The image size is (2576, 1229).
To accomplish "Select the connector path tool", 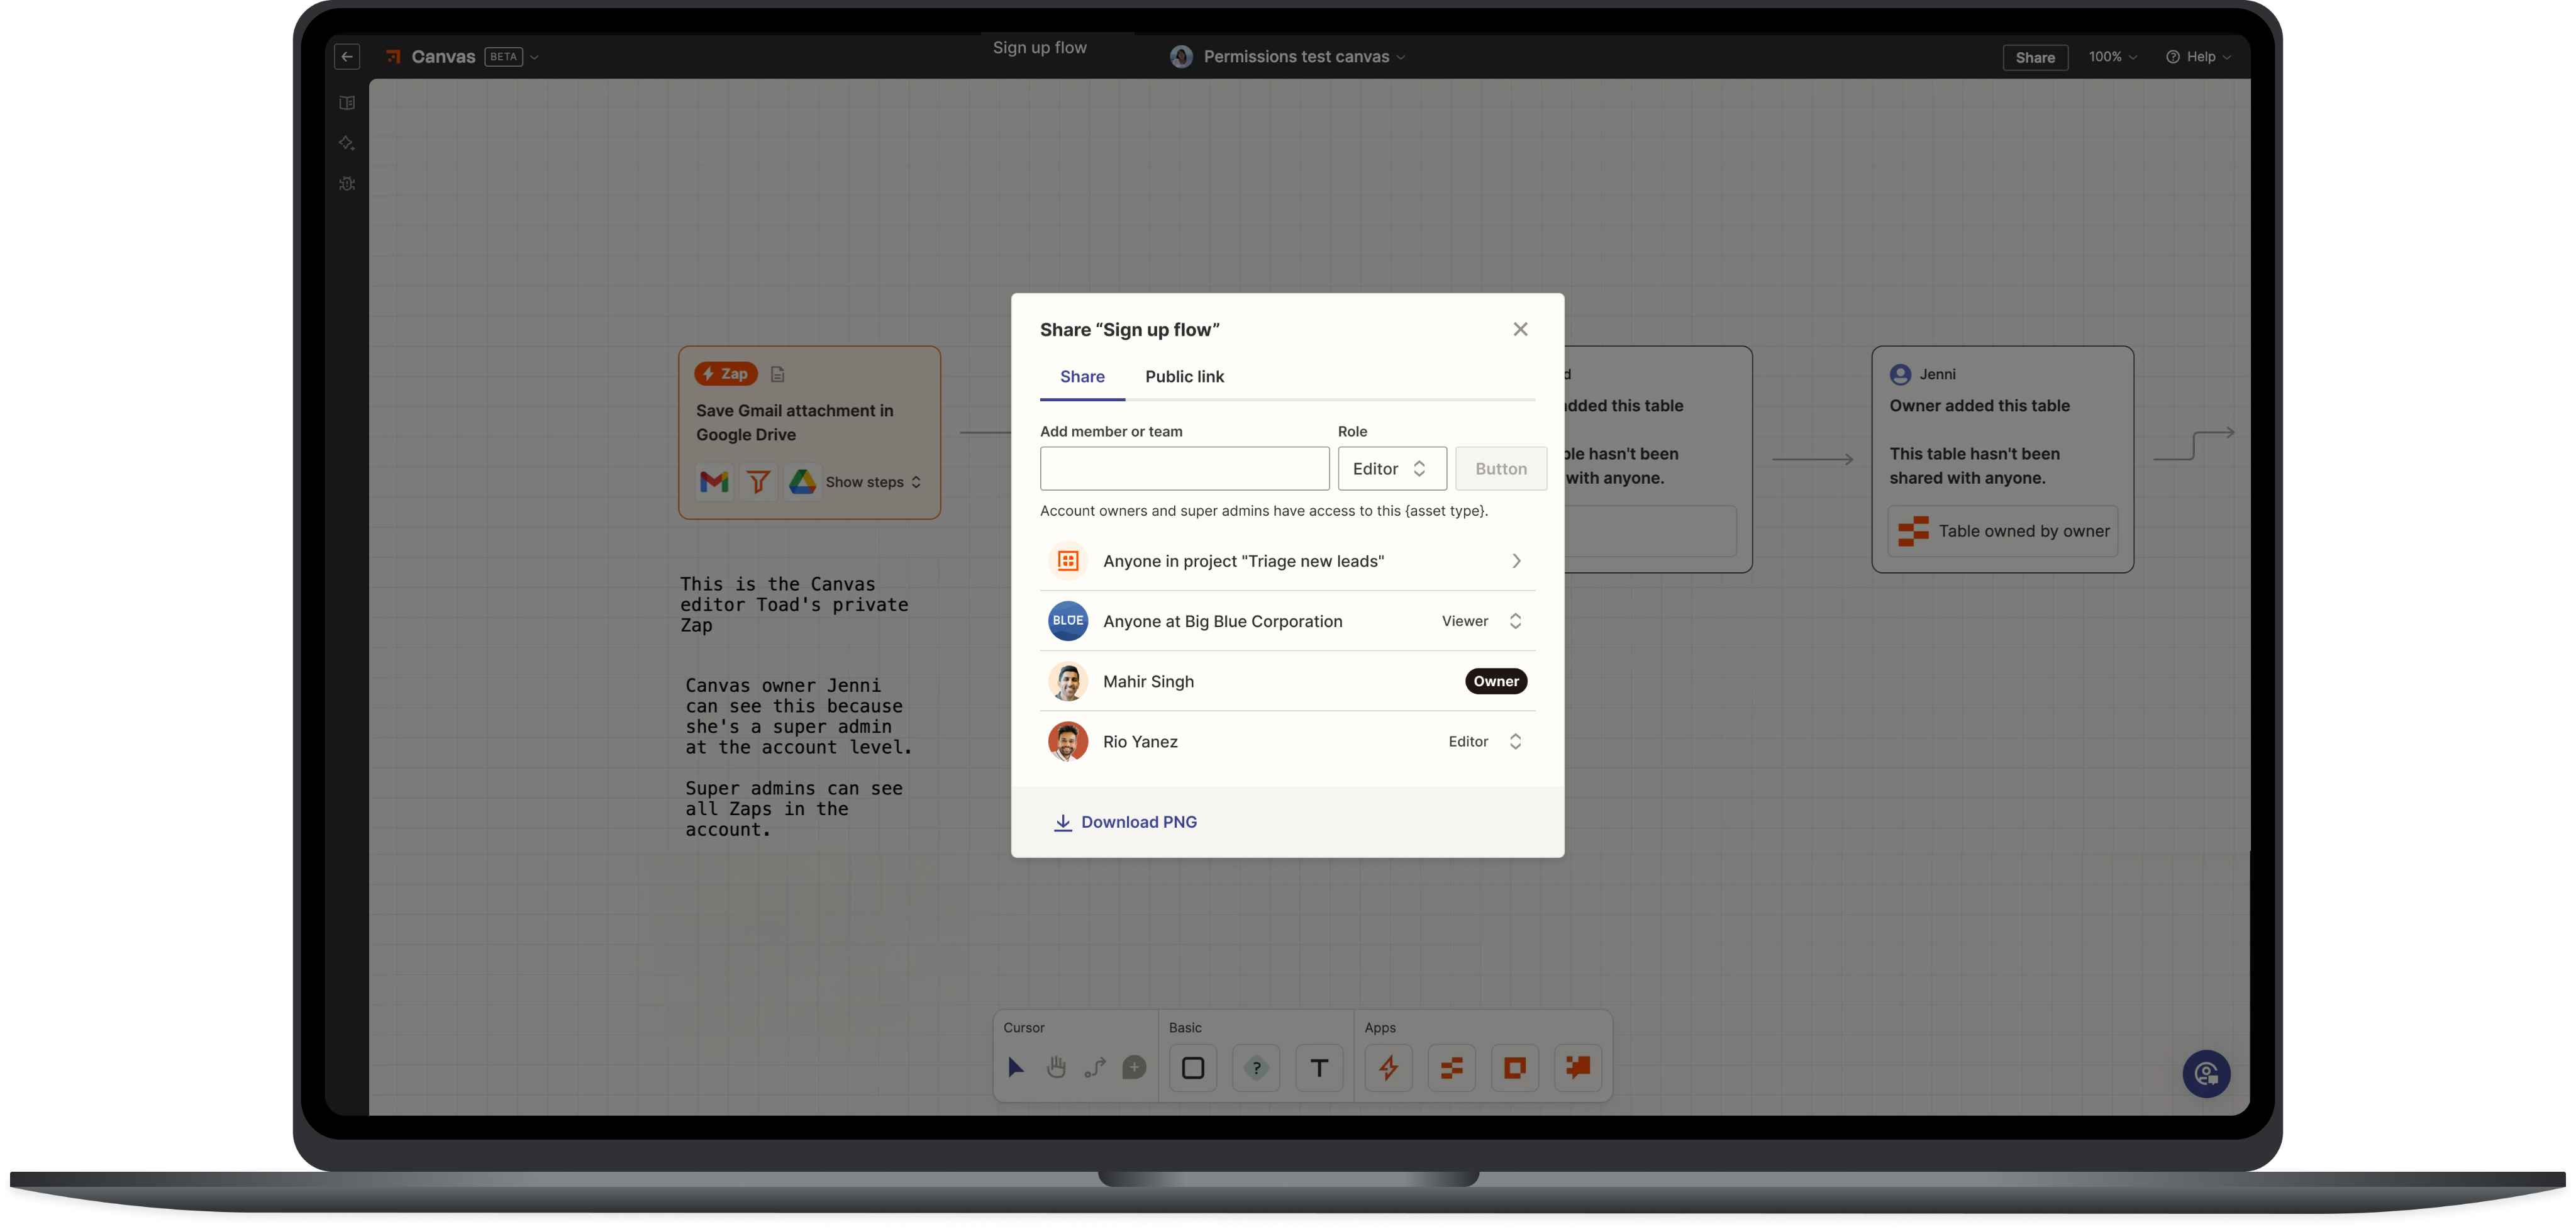I will pyautogui.click(x=1095, y=1067).
